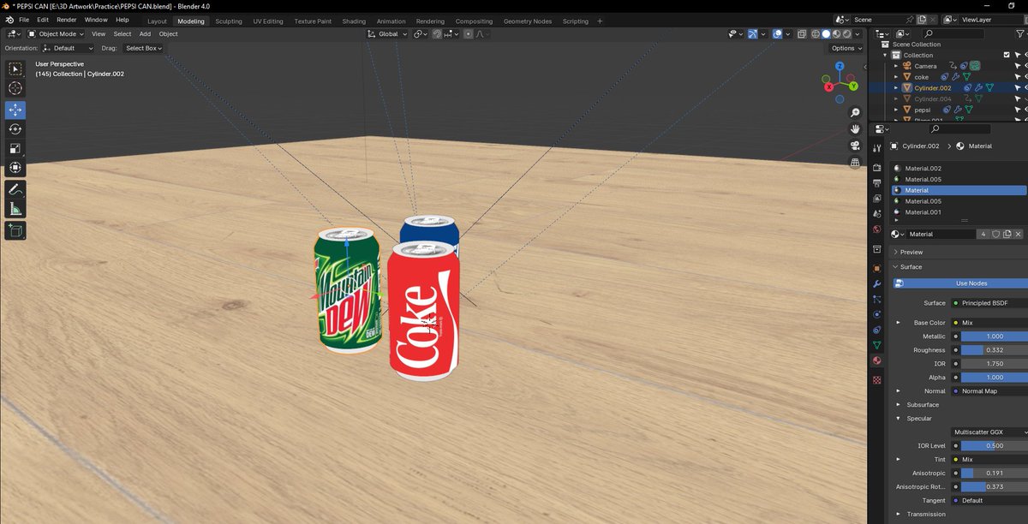This screenshot has height=524, width=1028.
Task: Open the Render menu
Action: [67, 20]
